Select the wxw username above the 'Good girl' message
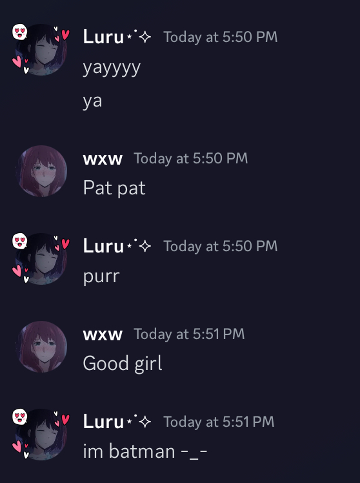 coord(103,334)
